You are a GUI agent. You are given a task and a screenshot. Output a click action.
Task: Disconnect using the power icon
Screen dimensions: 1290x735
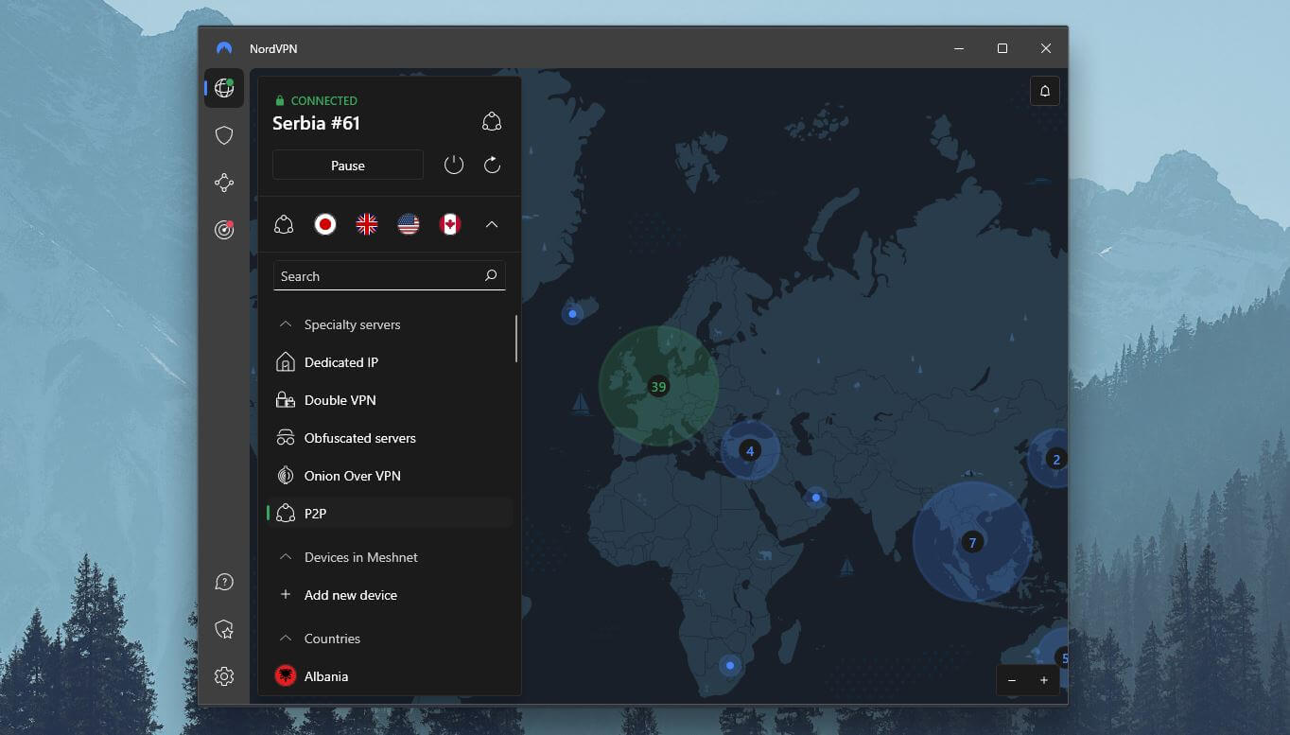tap(454, 166)
